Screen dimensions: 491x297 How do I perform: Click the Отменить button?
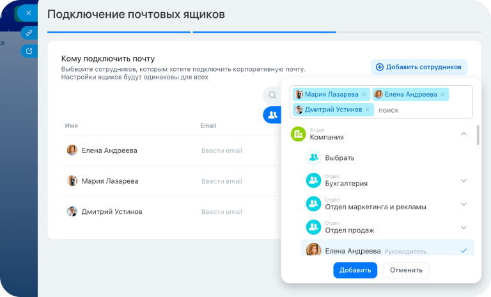click(406, 270)
